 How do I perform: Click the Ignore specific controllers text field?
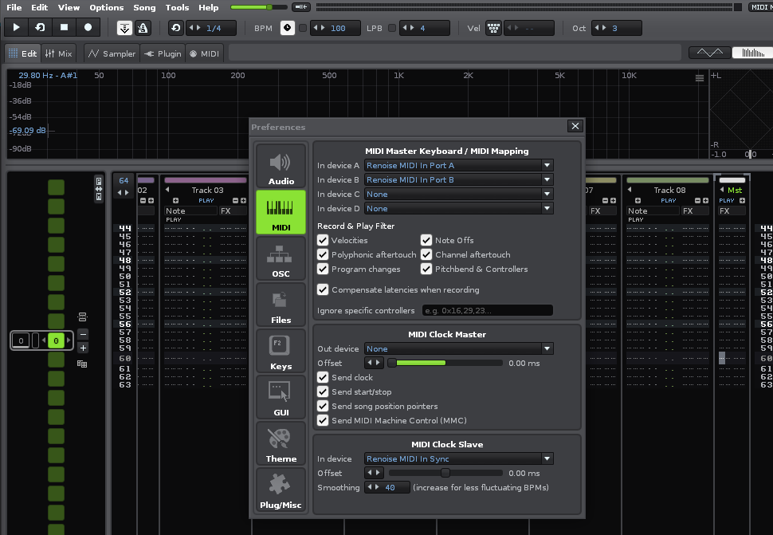click(x=486, y=311)
